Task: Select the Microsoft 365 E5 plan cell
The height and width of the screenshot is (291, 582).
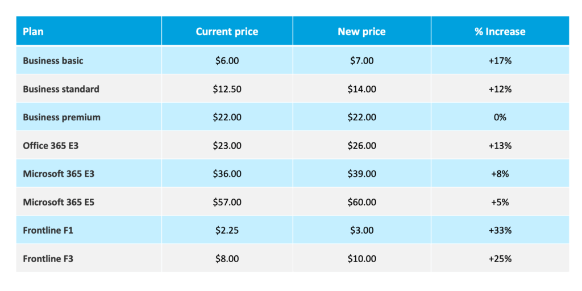Action: [x=59, y=202]
